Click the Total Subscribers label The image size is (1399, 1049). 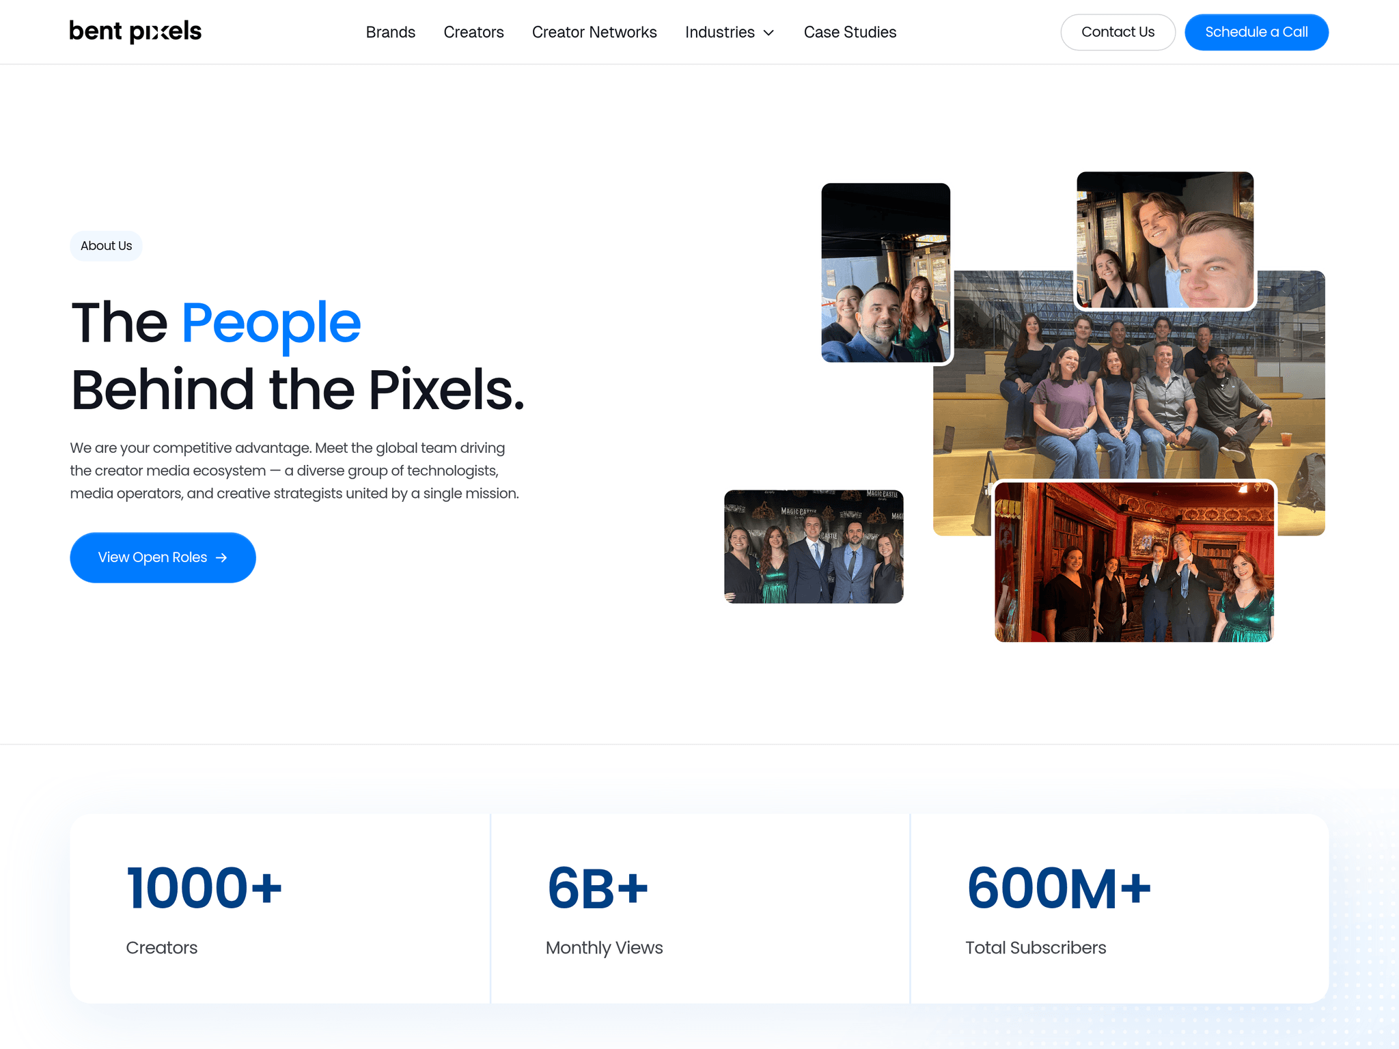coord(1036,948)
